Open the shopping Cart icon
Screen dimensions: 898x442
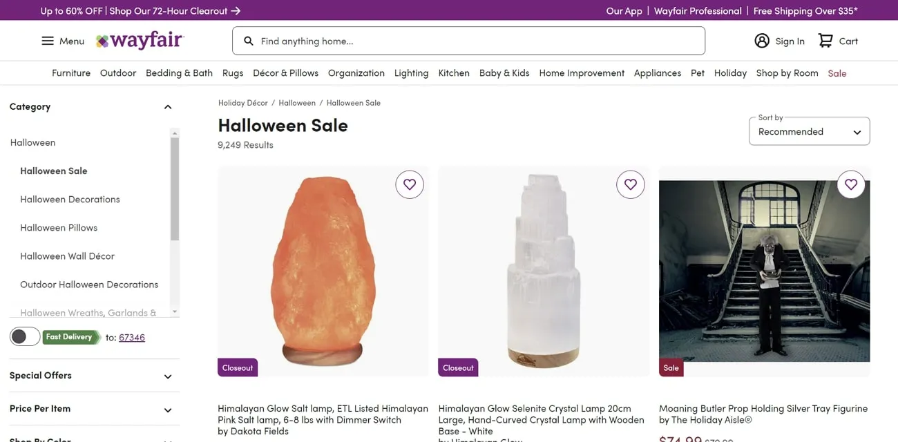pyautogui.click(x=825, y=41)
